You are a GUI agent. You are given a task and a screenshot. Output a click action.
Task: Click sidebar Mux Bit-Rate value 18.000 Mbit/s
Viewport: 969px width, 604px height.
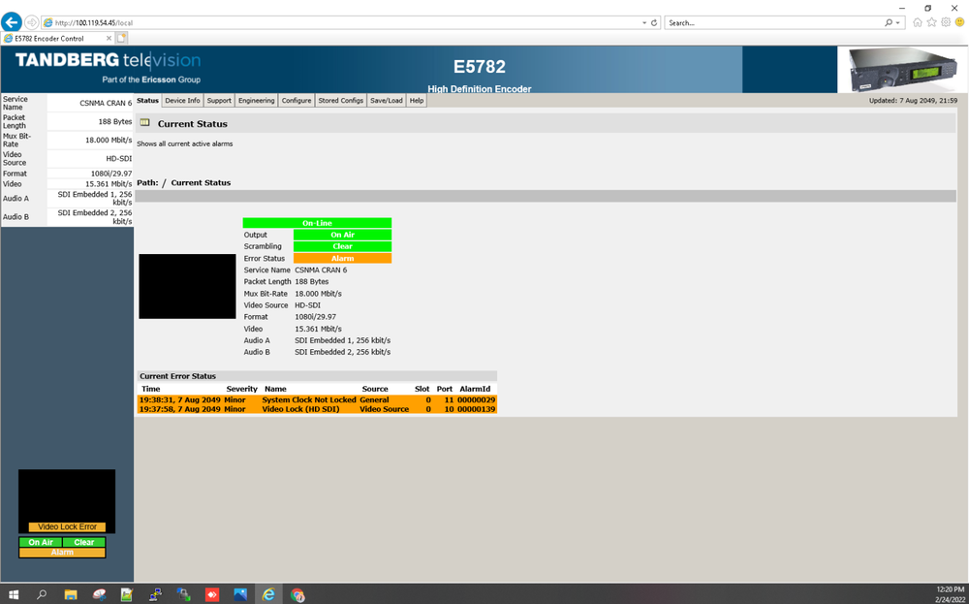pos(109,141)
